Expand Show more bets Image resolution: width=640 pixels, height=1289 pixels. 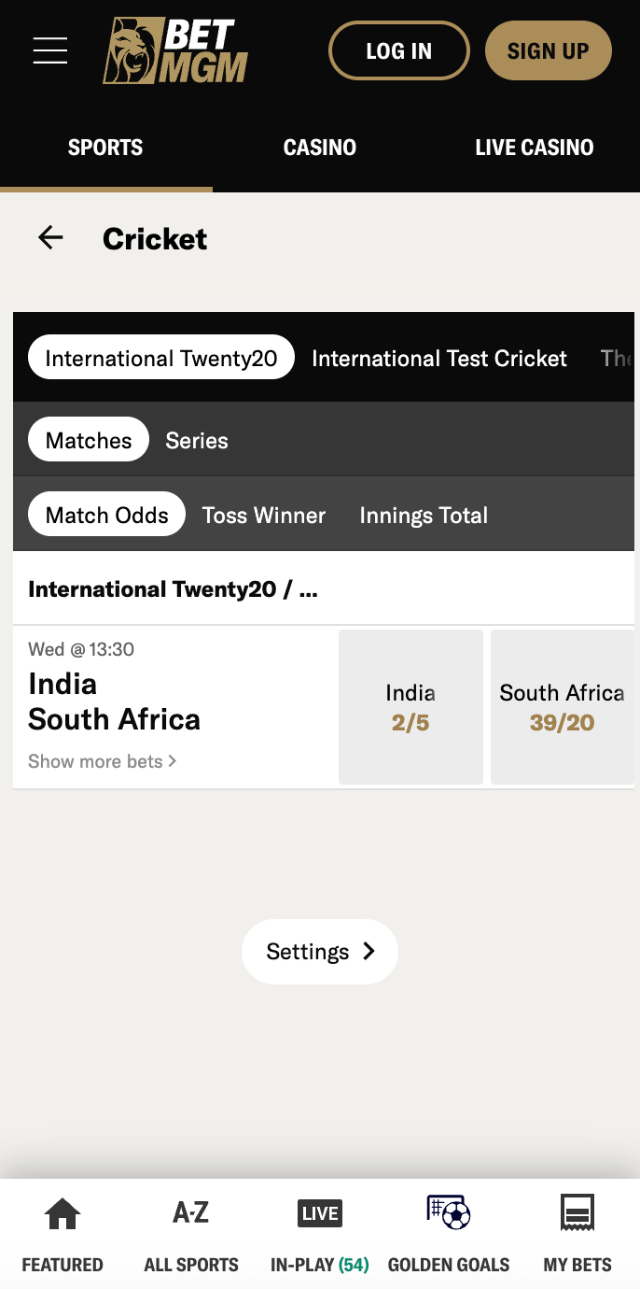pos(102,761)
